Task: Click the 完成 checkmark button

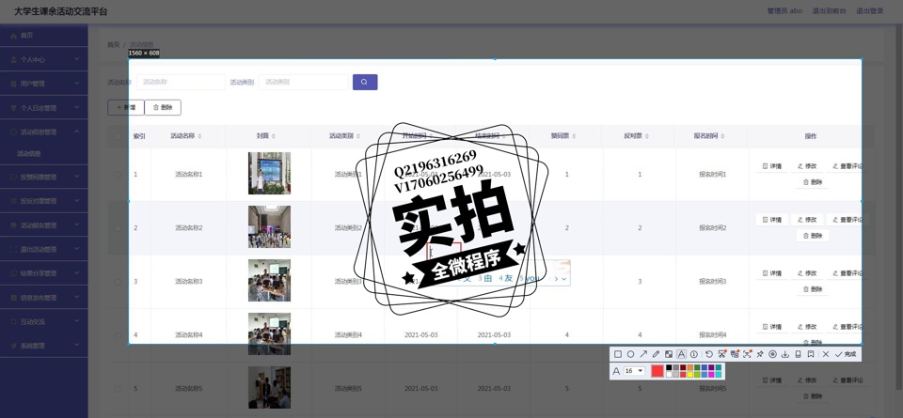Action: (845, 354)
